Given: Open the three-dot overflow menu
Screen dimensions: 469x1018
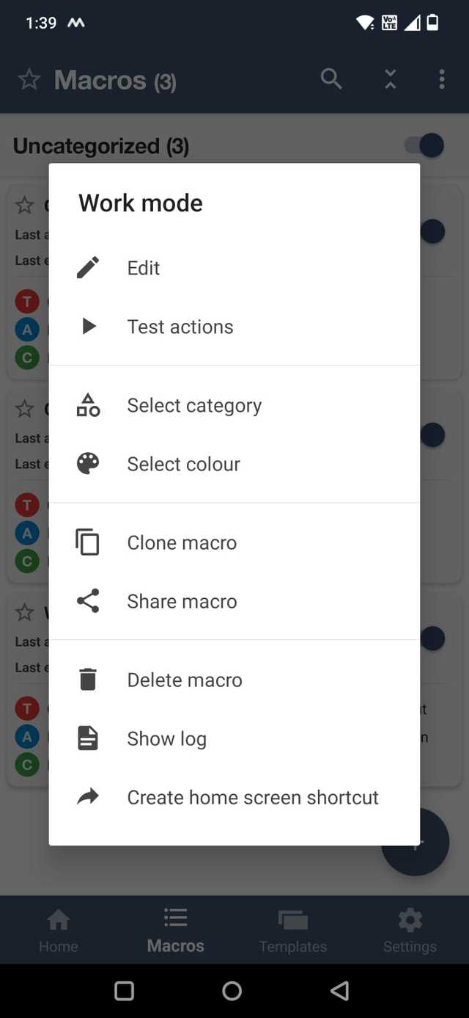Looking at the screenshot, I should point(441,79).
